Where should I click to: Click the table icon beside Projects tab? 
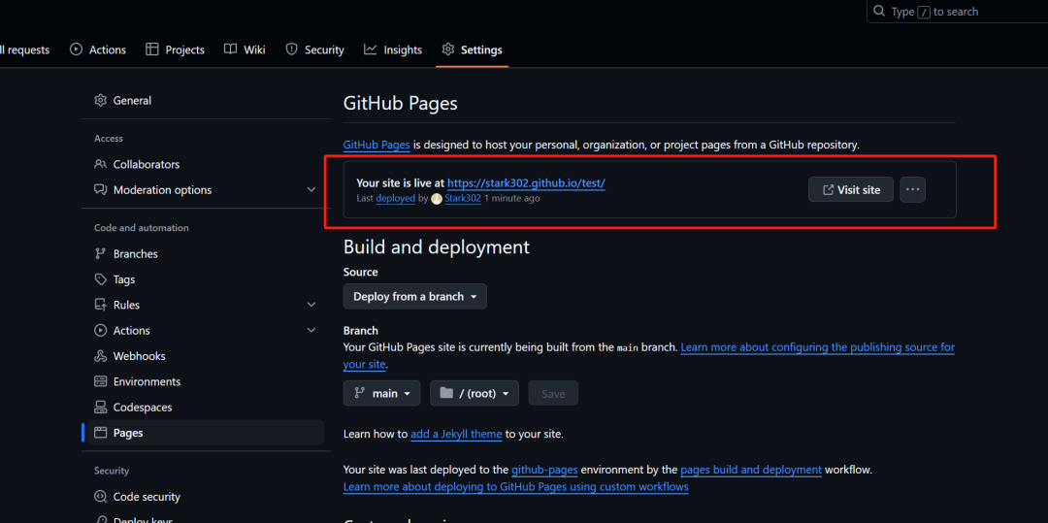pyautogui.click(x=152, y=49)
